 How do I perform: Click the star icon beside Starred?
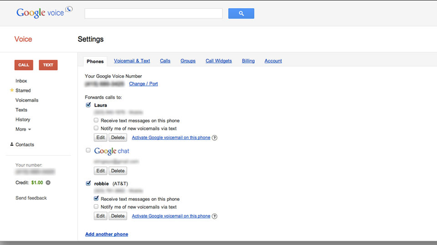coord(11,90)
